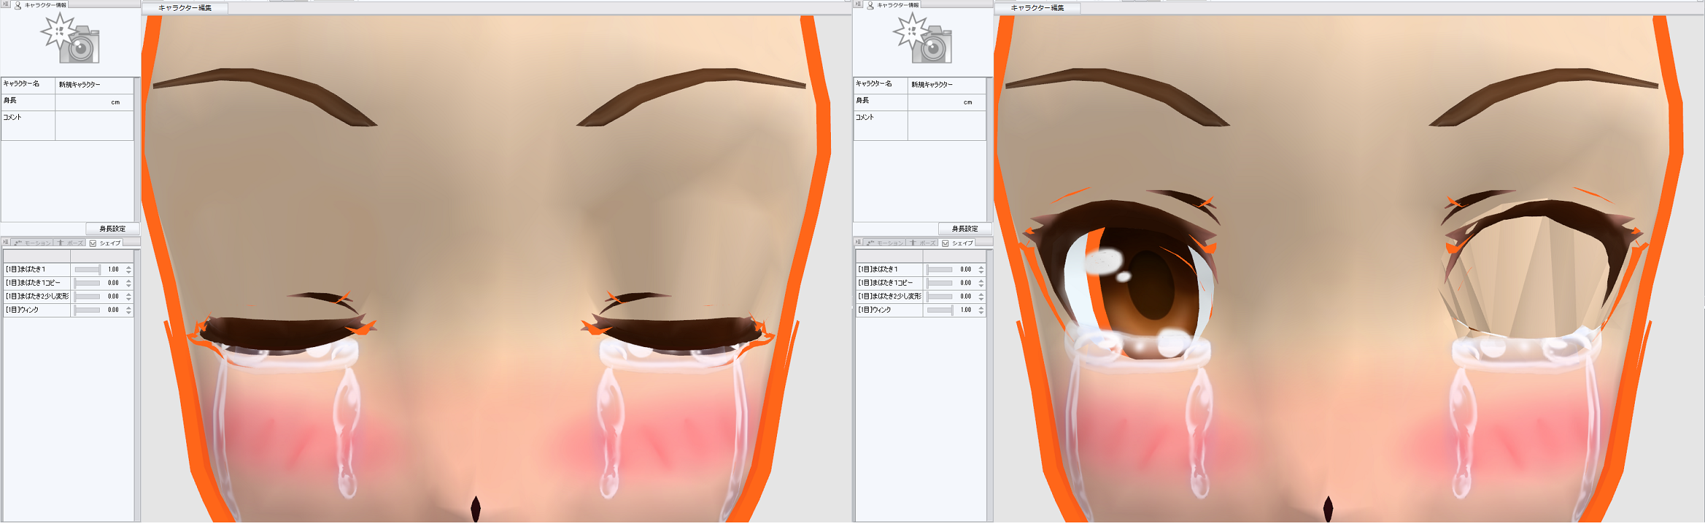
Task: Click the コメント label in right window
Action: [x=865, y=118]
